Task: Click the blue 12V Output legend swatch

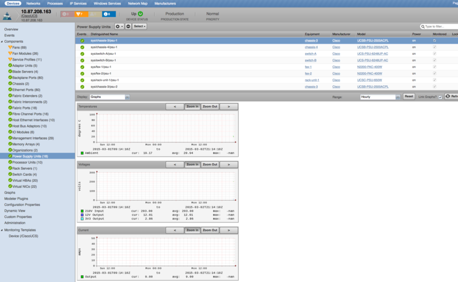Action: 82,215
